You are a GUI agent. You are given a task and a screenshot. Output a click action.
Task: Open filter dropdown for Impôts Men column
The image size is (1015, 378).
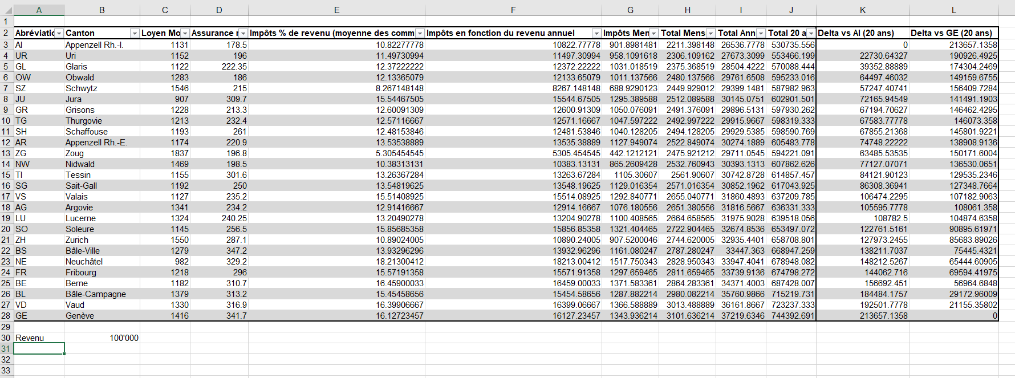click(x=653, y=34)
